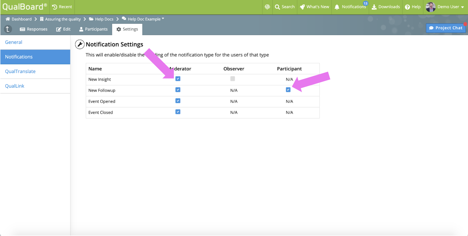This screenshot has height=236, width=468.
Task: Click the chat bubbles icon beside Help Doc Example
Action: (124, 18)
